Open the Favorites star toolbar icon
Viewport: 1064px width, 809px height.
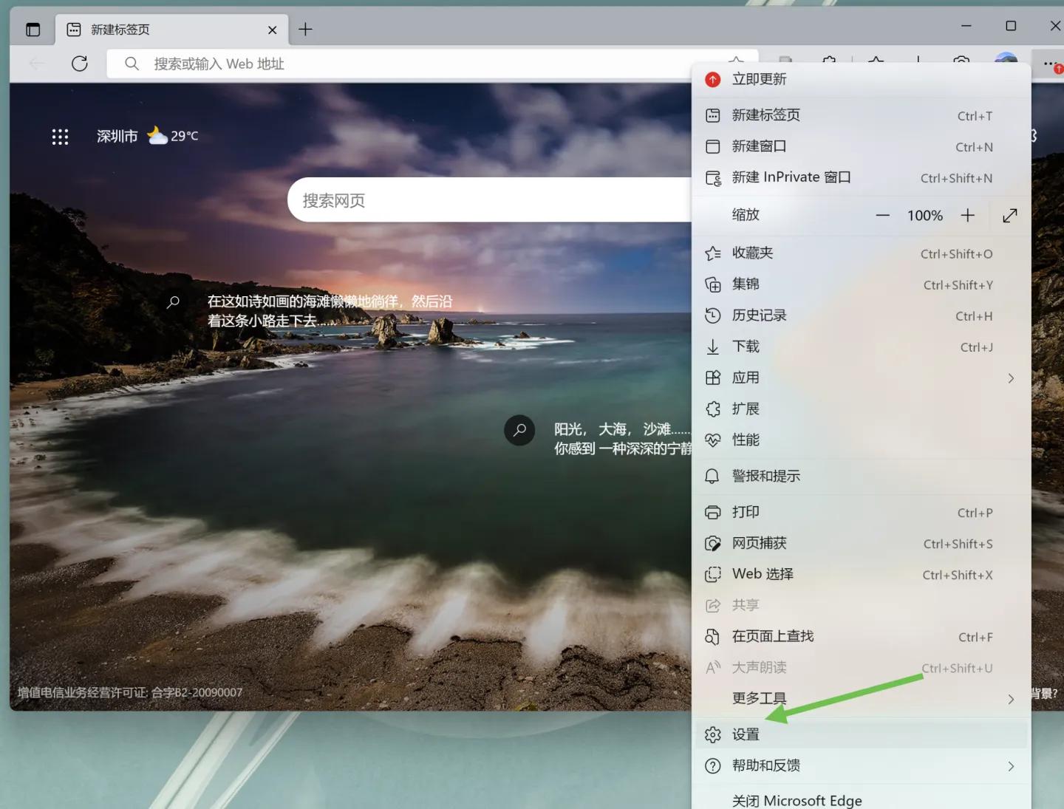[876, 64]
